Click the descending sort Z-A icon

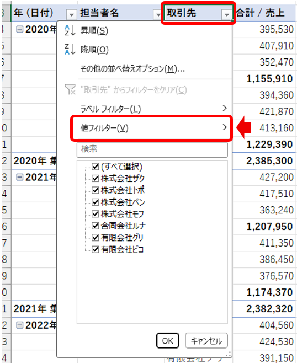(70, 50)
